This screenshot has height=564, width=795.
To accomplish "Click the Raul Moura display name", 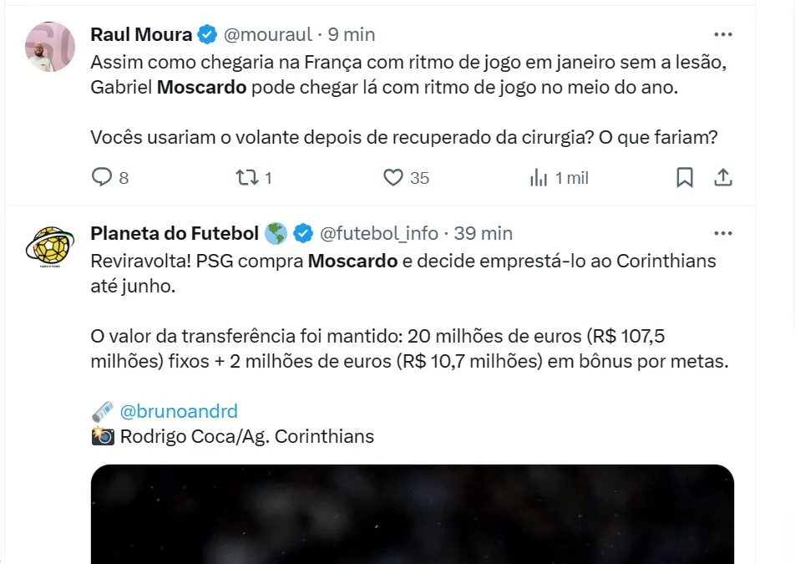I will (x=141, y=35).
